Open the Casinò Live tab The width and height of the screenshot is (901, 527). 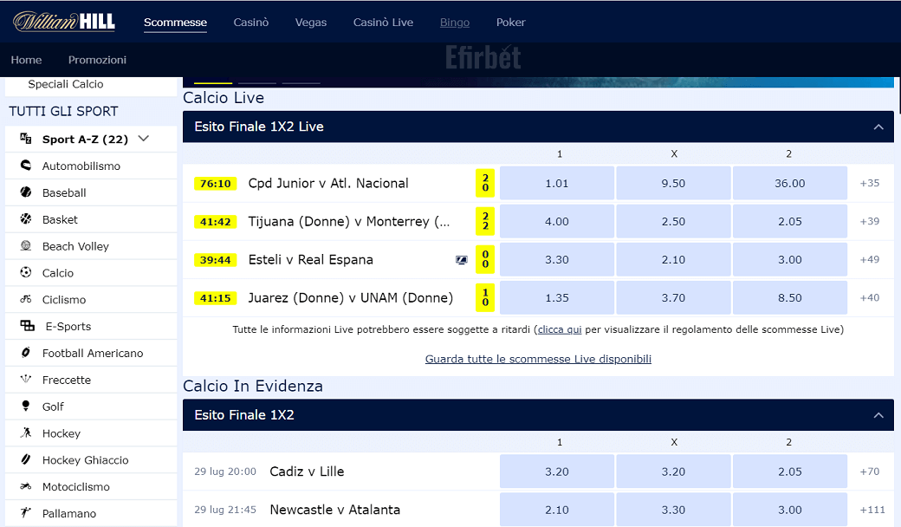(383, 23)
